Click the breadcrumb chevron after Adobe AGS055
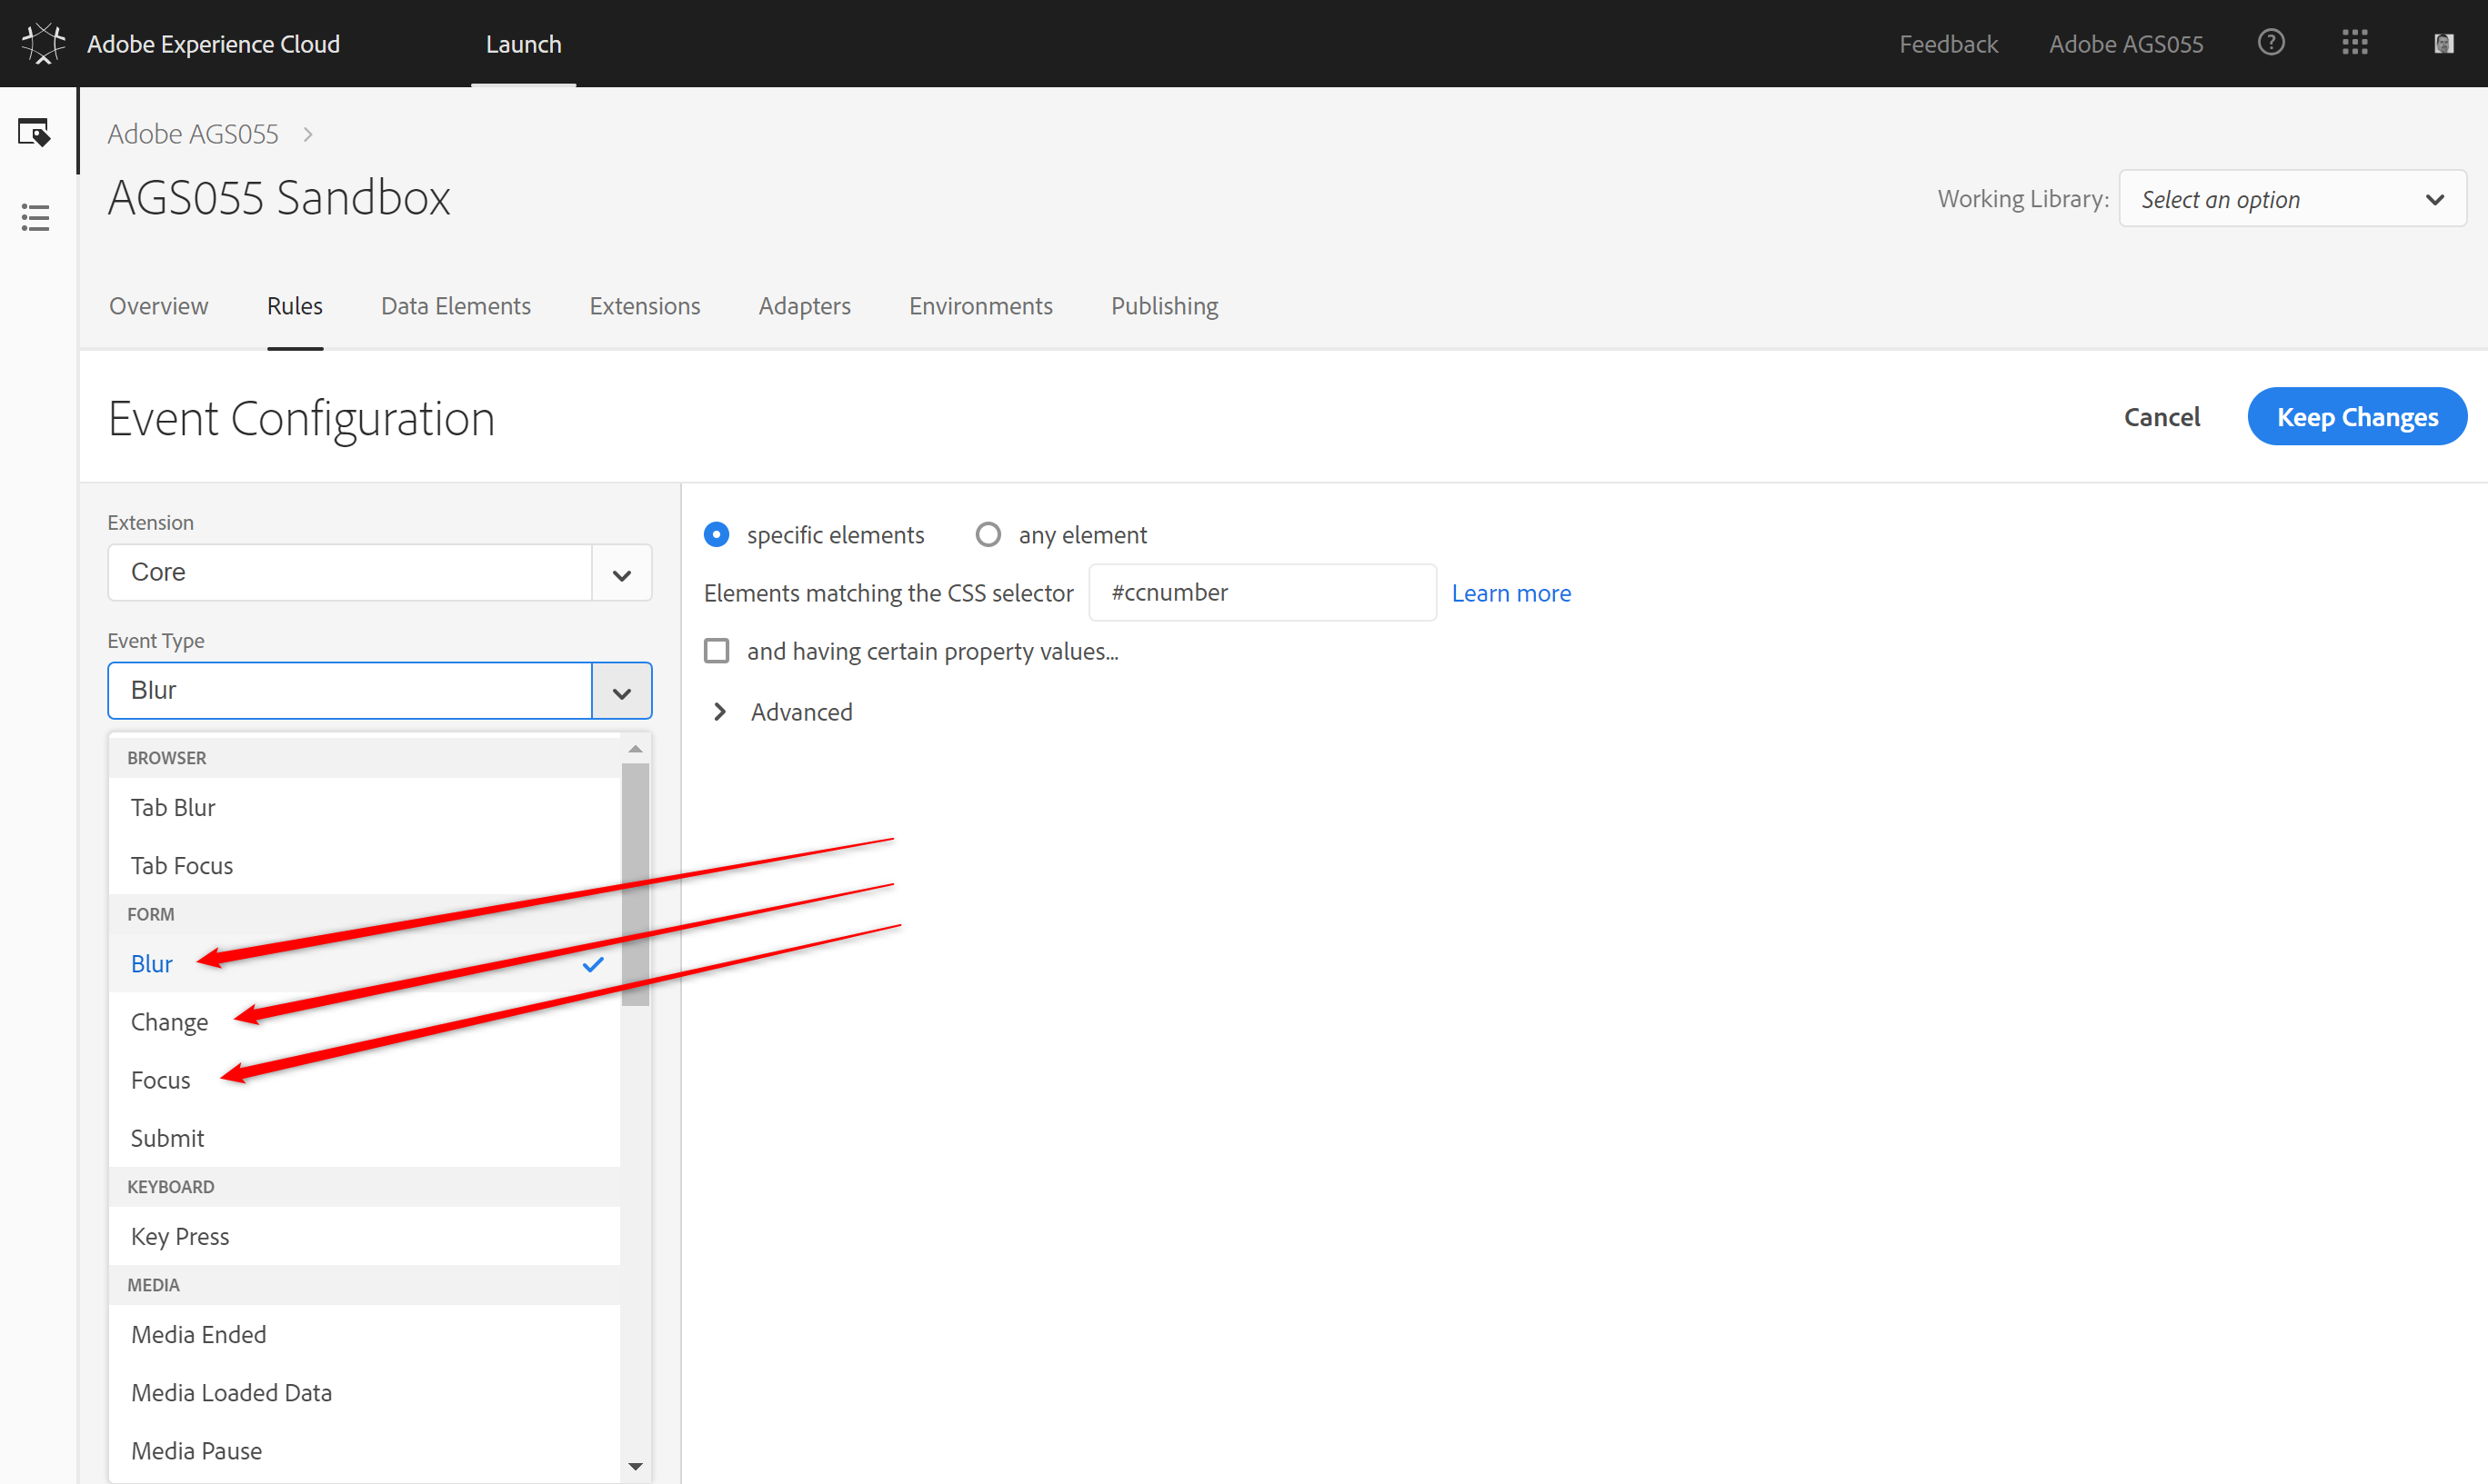This screenshot has width=2488, height=1484. click(x=308, y=134)
